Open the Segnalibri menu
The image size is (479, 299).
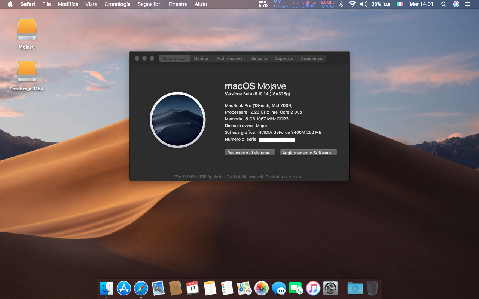[x=149, y=4]
